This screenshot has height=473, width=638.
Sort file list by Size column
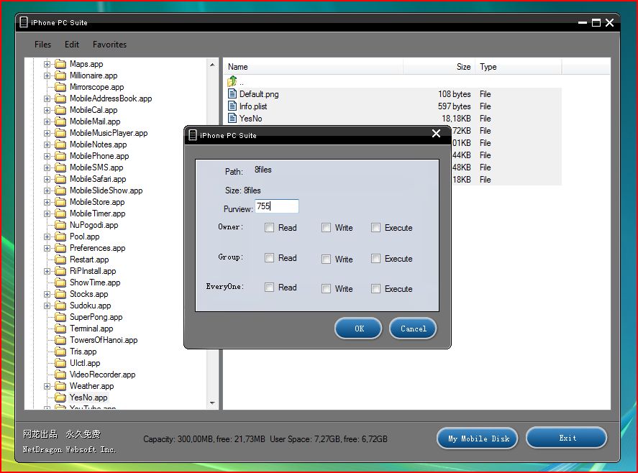click(x=439, y=67)
